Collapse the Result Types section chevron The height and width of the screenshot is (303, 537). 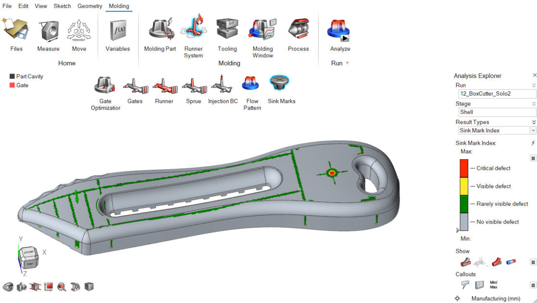533,122
